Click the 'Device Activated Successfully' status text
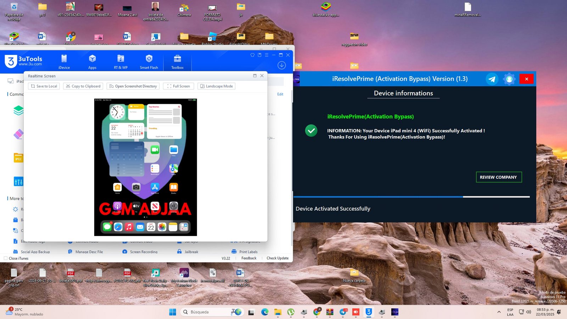This screenshot has height=319, width=567. click(x=333, y=209)
